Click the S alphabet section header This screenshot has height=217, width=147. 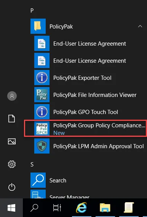coord(32,165)
